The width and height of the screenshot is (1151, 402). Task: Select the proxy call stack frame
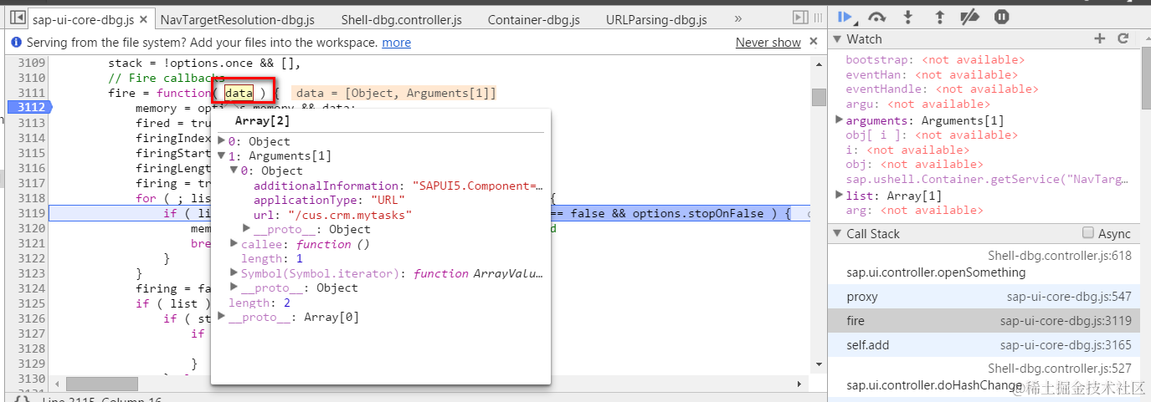point(984,296)
